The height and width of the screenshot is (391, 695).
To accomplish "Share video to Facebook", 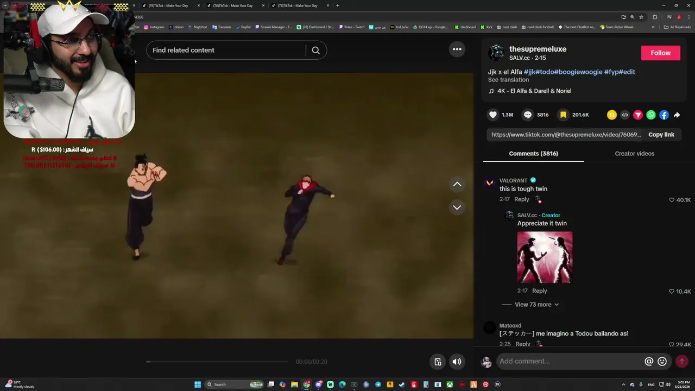I will point(664,115).
